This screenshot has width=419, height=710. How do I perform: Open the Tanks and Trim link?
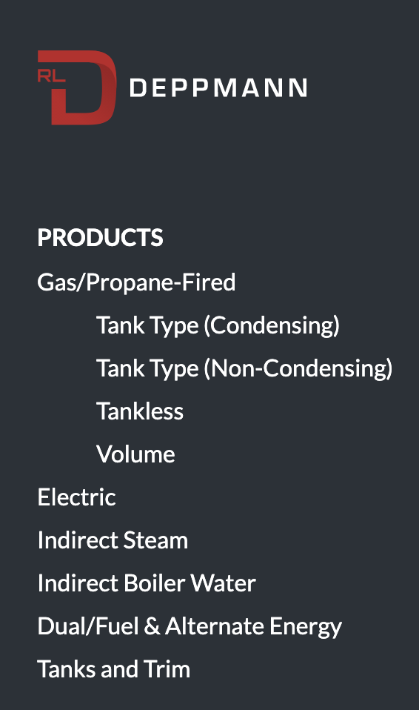tap(114, 669)
